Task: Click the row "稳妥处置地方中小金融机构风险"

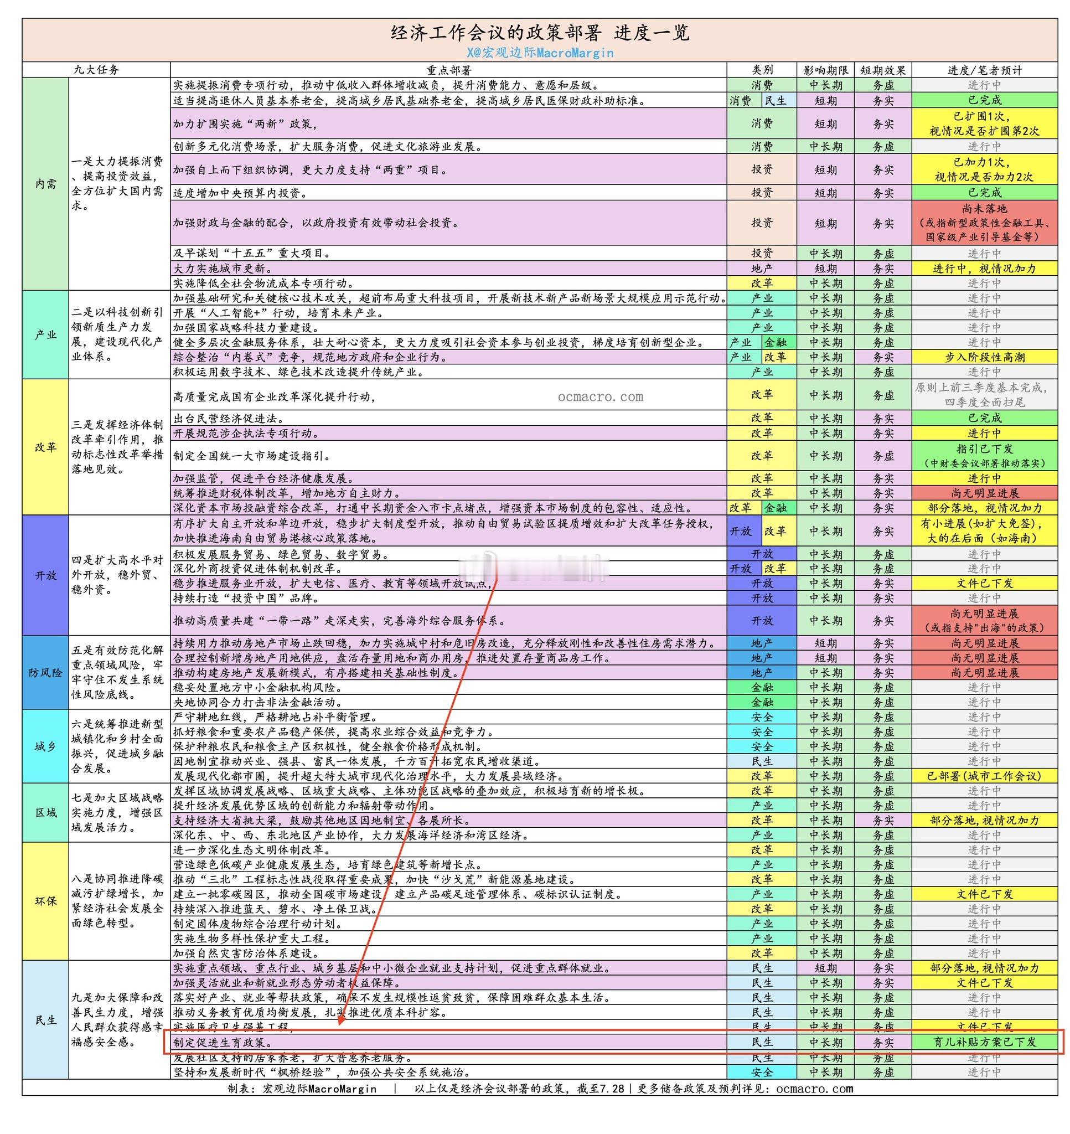Action: [448, 687]
